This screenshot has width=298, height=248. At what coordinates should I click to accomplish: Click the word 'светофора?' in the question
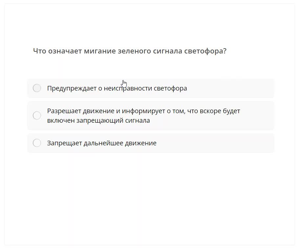tap(205, 51)
